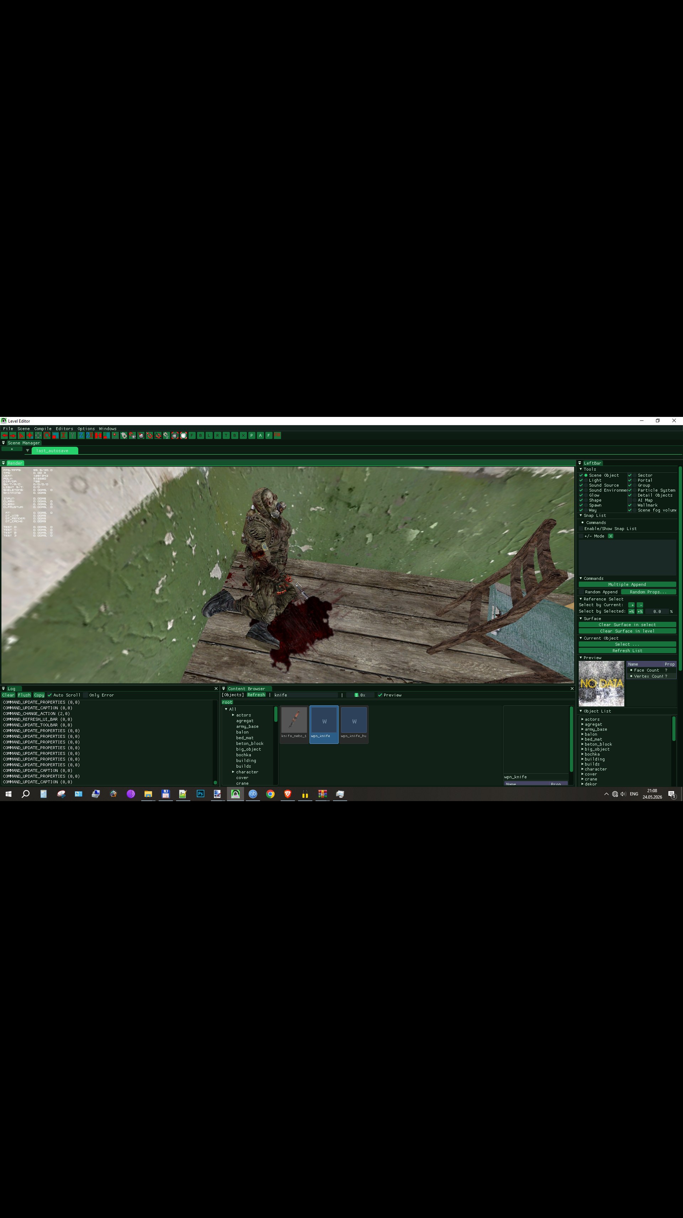The width and height of the screenshot is (683, 1218).
Task: Click Refresh in the Content Browser
Action: [x=256, y=695]
